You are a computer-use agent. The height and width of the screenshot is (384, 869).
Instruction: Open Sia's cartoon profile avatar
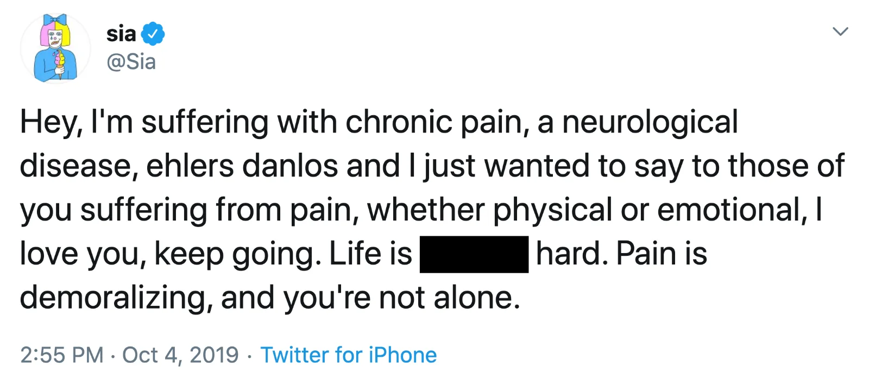click(55, 48)
